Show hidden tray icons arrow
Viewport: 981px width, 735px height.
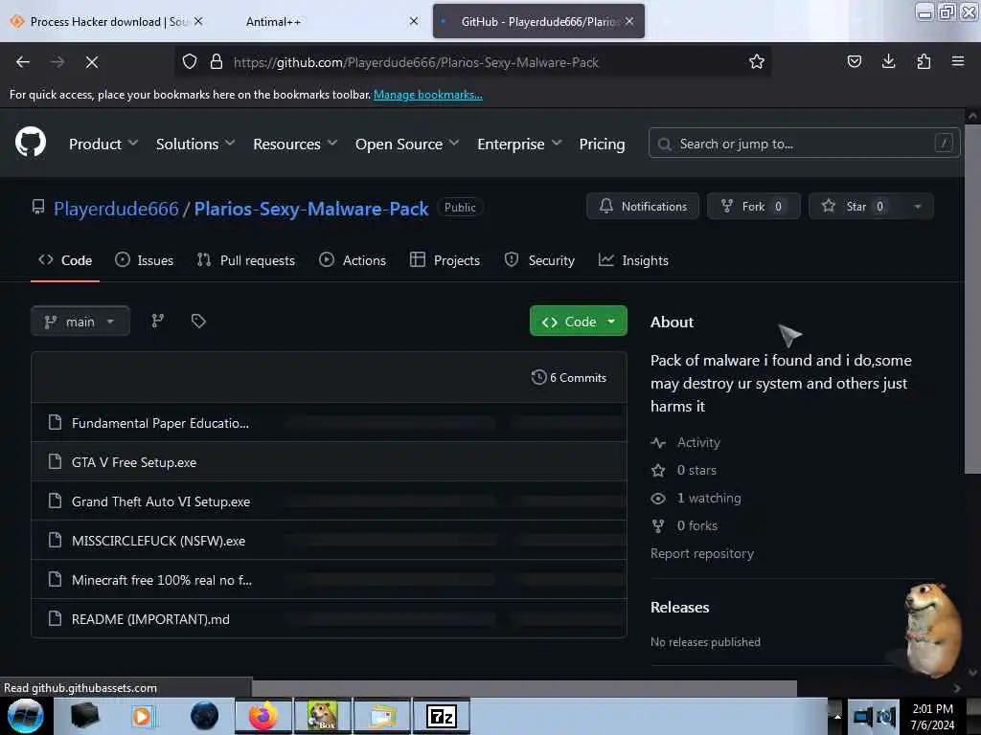point(837,717)
